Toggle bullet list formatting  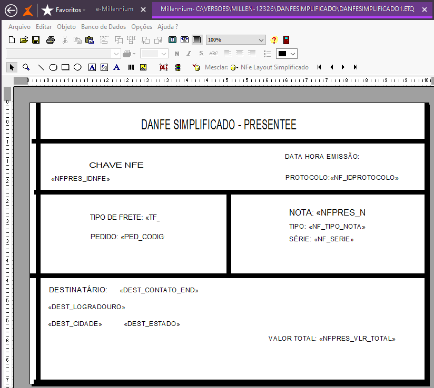267,54
